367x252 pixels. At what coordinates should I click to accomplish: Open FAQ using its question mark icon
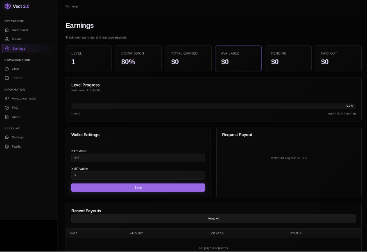point(7,108)
